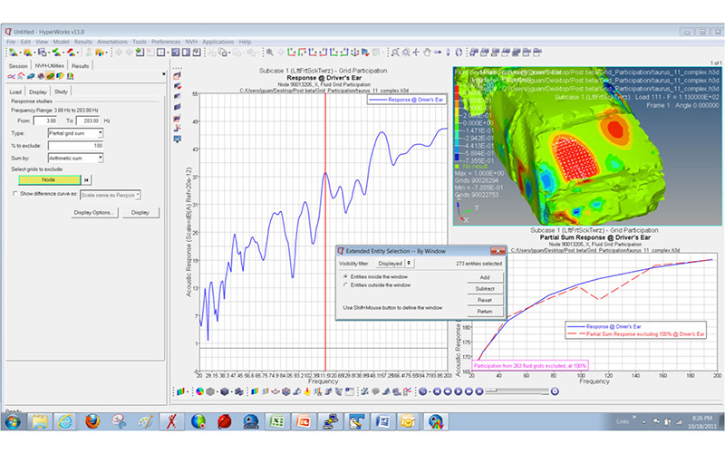The image size is (725, 453).
Task: Open the Results menu
Action: click(83, 42)
